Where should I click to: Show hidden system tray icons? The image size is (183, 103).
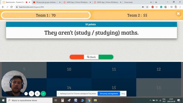[150, 100]
